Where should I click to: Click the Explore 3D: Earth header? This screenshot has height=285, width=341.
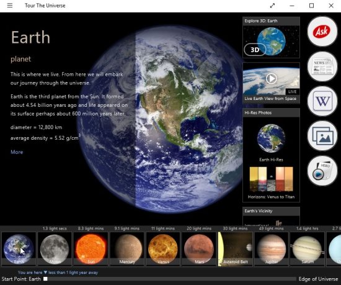[271, 21]
